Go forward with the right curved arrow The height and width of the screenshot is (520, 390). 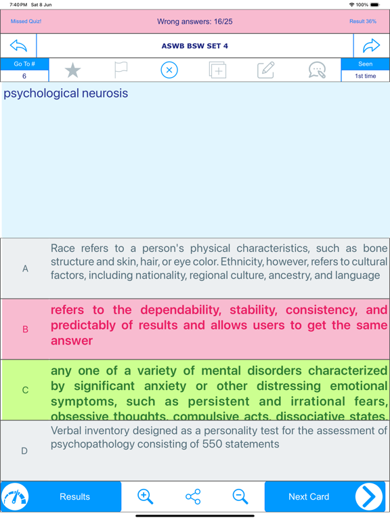(x=371, y=46)
